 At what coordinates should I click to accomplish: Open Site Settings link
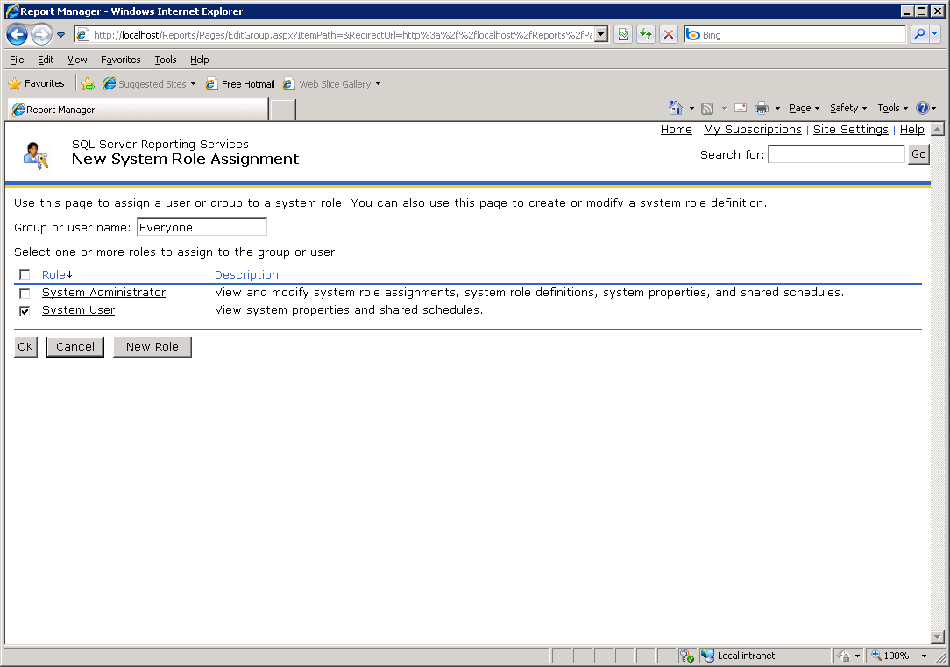(850, 129)
